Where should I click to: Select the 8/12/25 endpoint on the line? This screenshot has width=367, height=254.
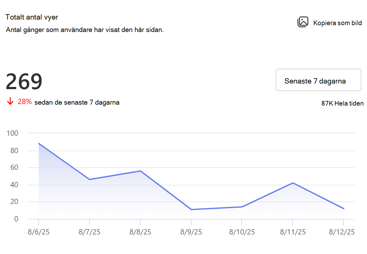(x=344, y=209)
